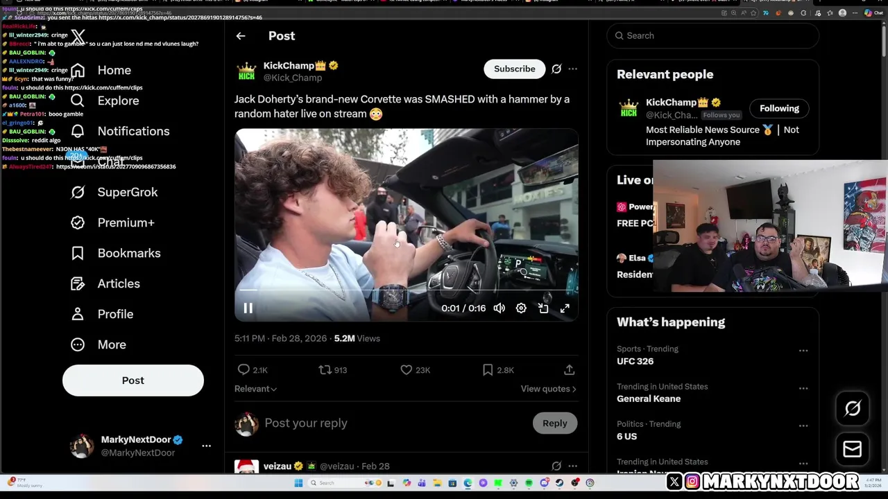Click Grok icon beside Subscribe button
The image size is (888, 499).
click(x=556, y=69)
